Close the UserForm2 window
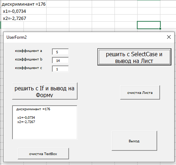The image size is (176, 165). pyautogui.click(x=169, y=37)
